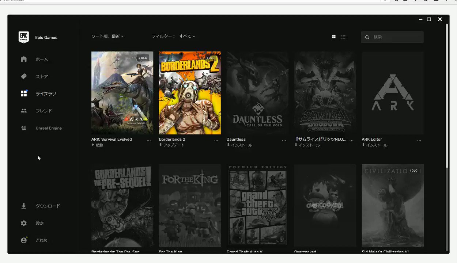457x263 pixels.
Task: Maximize the Epic Games launcher window
Action: pos(429,19)
